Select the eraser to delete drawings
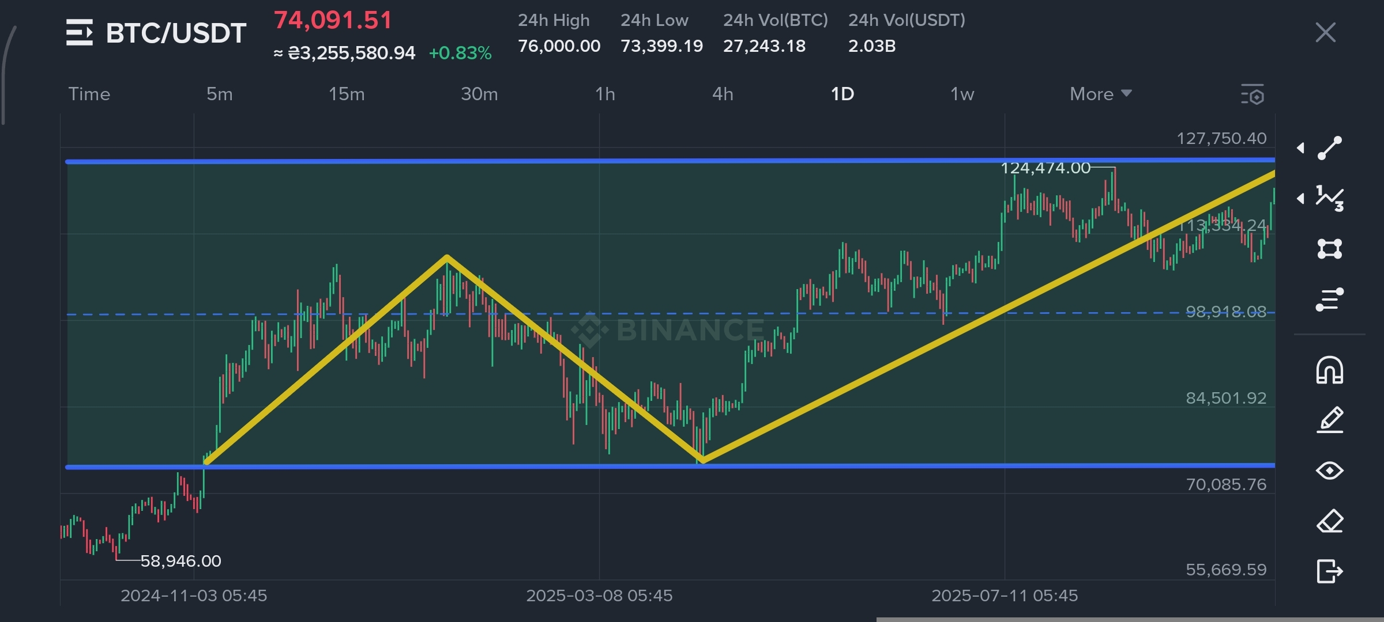The width and height of the screenshot is (1384, 622). pyautogui.click(x=1330, y=521)
